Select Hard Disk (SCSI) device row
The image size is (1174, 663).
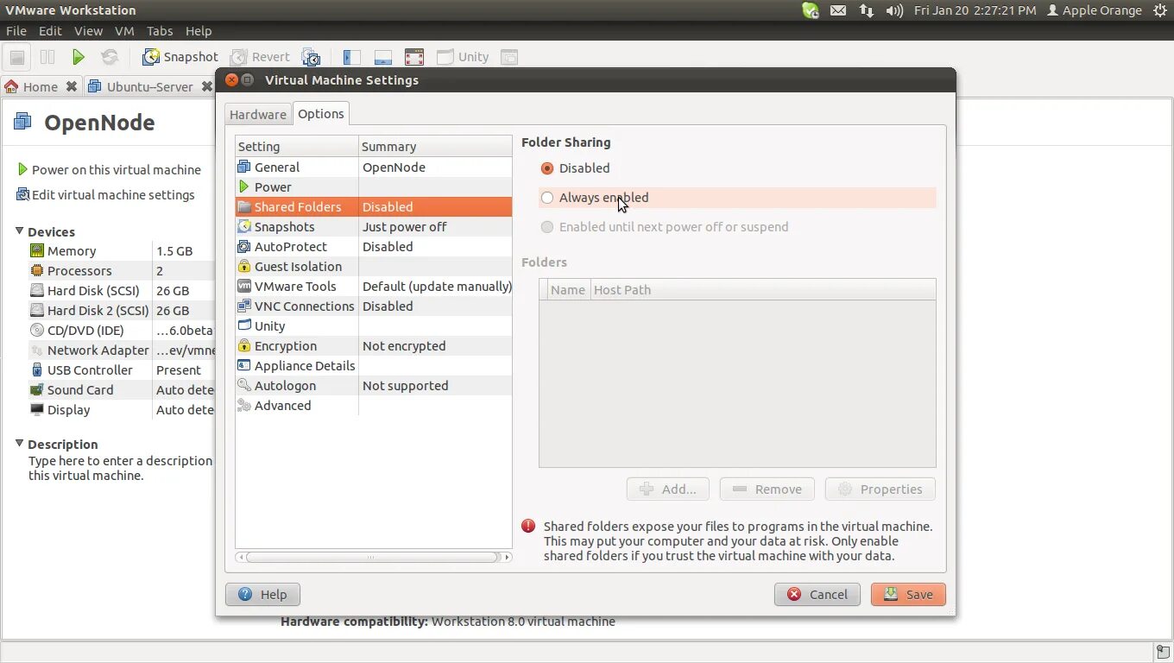[121, 291]
